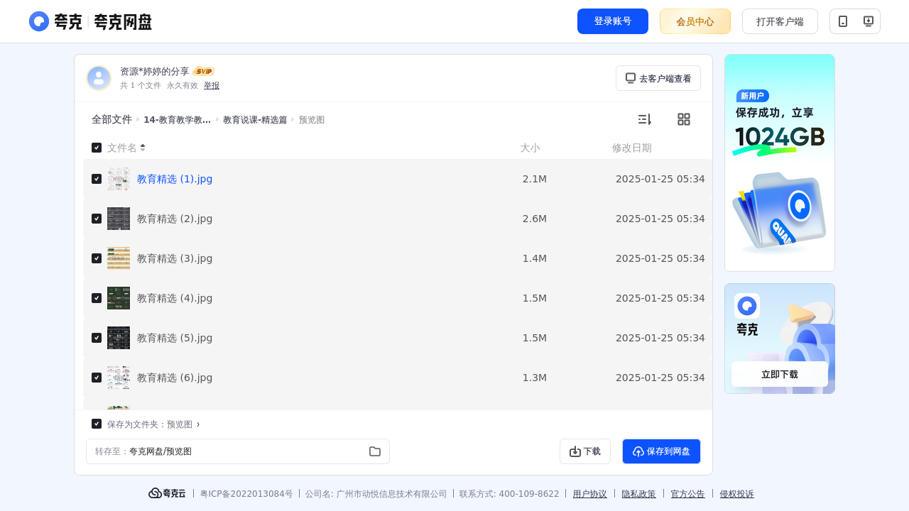
Task: Click file name 教育精选 (3).jpg
Action: click(175, 258)
